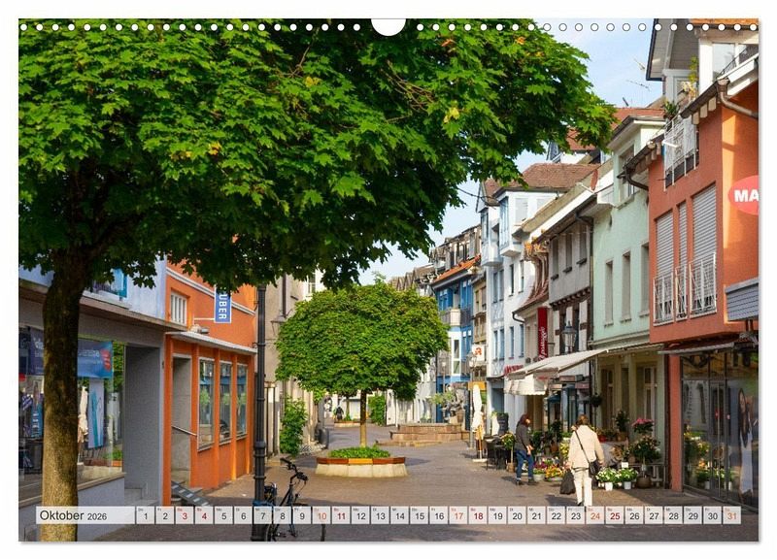Click date 4 in the October row
Screen dimensions: 777x560
(x=203, y=515)
